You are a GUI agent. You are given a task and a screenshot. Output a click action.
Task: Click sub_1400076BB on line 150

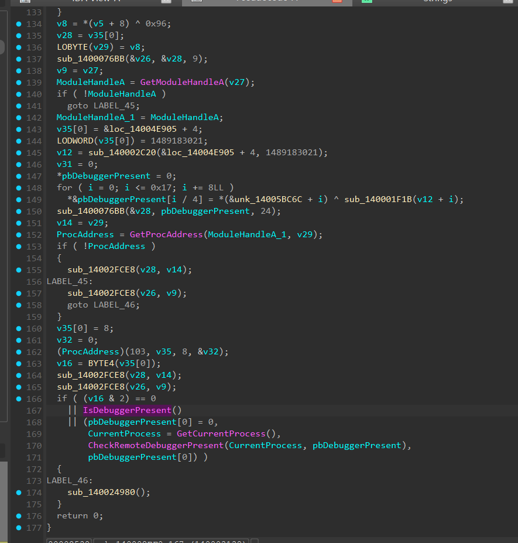click(91, 211)
